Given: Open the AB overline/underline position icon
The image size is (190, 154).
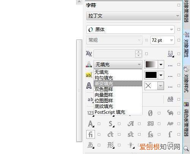Looking at the screenshot, I should point(170,99).
